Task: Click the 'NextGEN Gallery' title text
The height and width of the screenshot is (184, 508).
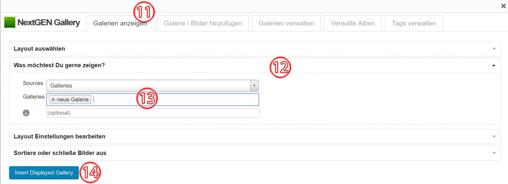Action: [49, 23]
